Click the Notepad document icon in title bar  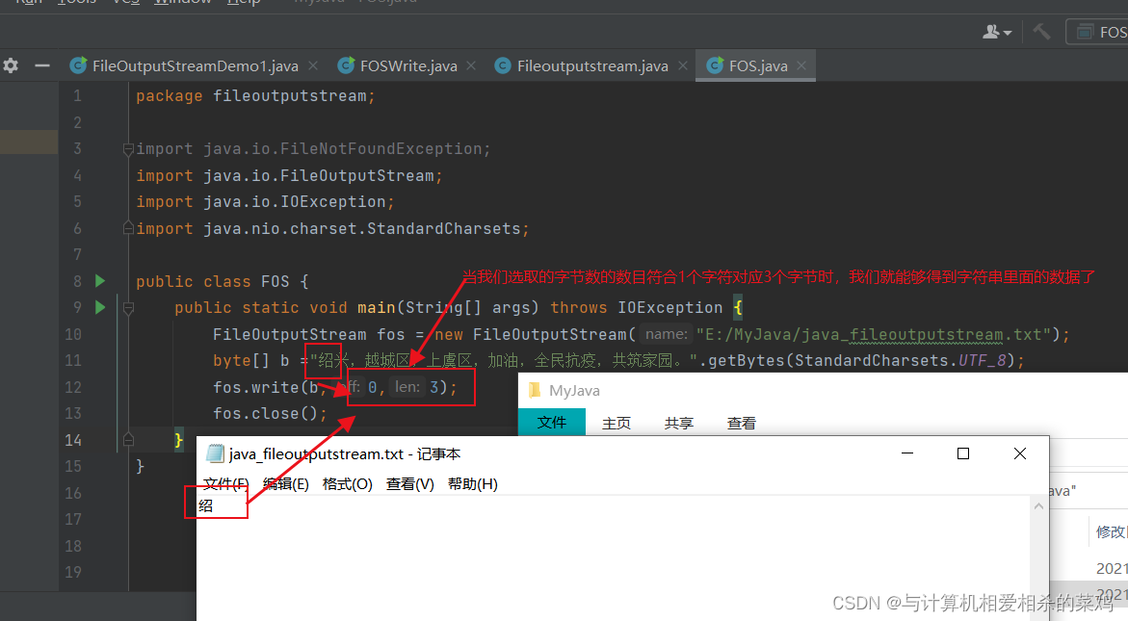tap(215, 453)
